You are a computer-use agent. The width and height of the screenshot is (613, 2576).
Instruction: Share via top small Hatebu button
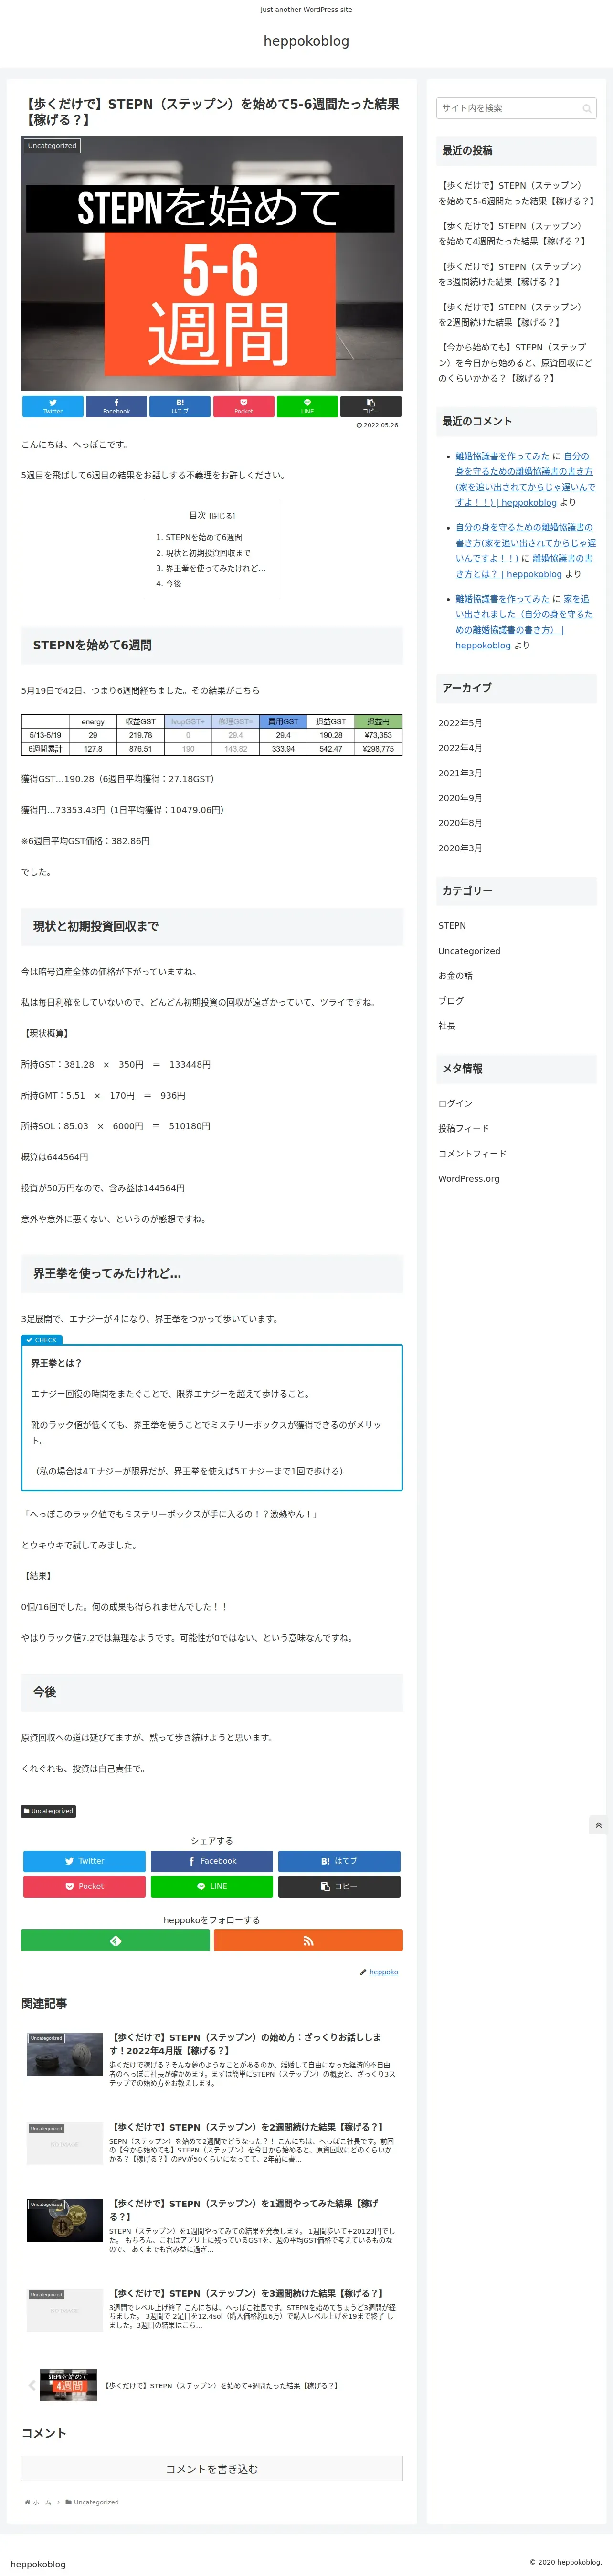point(180,406)
